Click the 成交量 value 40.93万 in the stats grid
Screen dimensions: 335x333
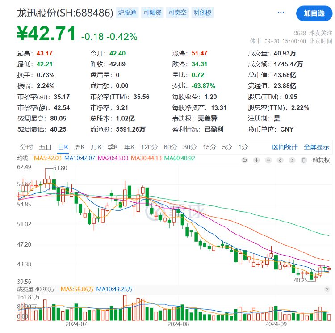285,53
